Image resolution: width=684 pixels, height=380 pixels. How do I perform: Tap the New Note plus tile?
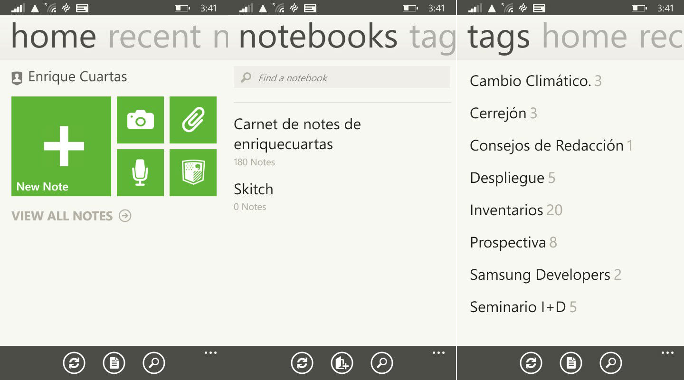click(61, 146)
